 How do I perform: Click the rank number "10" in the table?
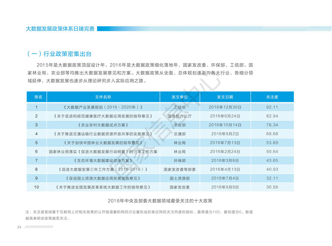37,187
